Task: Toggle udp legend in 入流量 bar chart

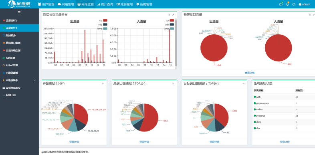Action: 170,25
